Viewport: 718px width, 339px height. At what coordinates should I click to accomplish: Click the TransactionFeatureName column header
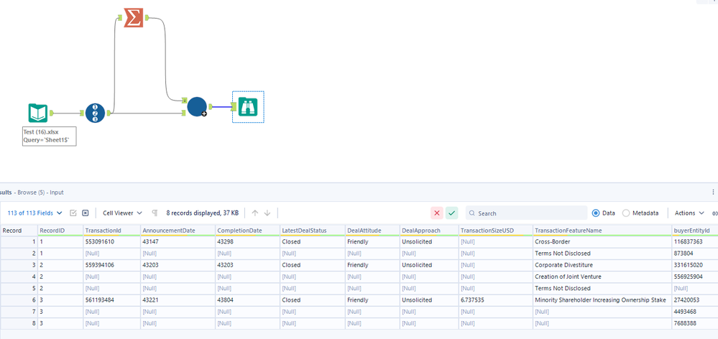(x=602, y=230)
